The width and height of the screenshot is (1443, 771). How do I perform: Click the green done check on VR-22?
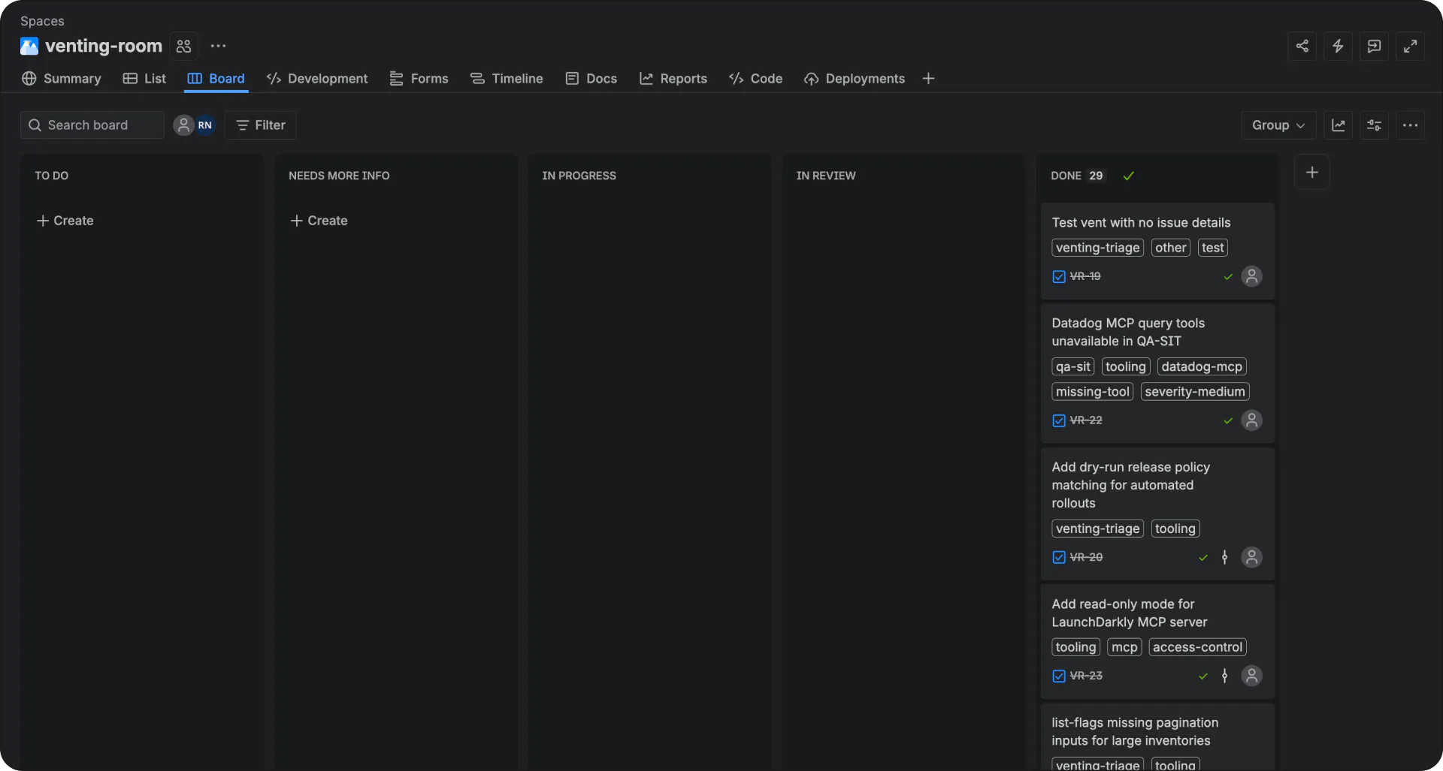[1228, 420]
